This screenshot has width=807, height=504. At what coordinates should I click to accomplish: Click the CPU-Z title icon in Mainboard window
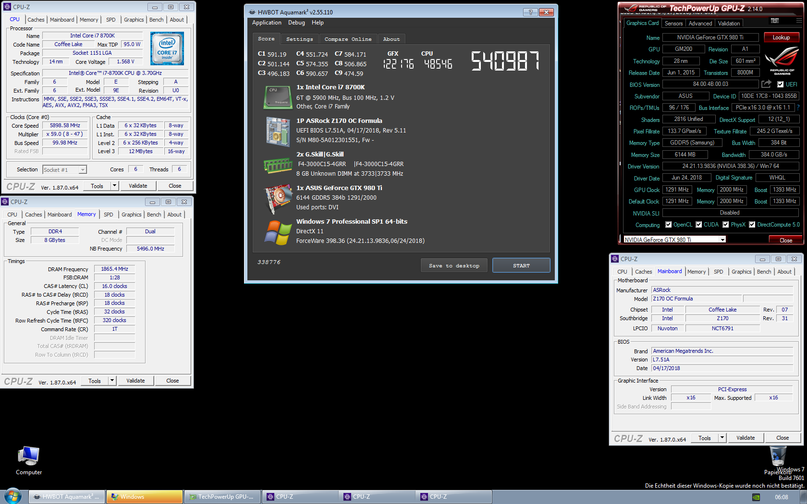point(615,259)
